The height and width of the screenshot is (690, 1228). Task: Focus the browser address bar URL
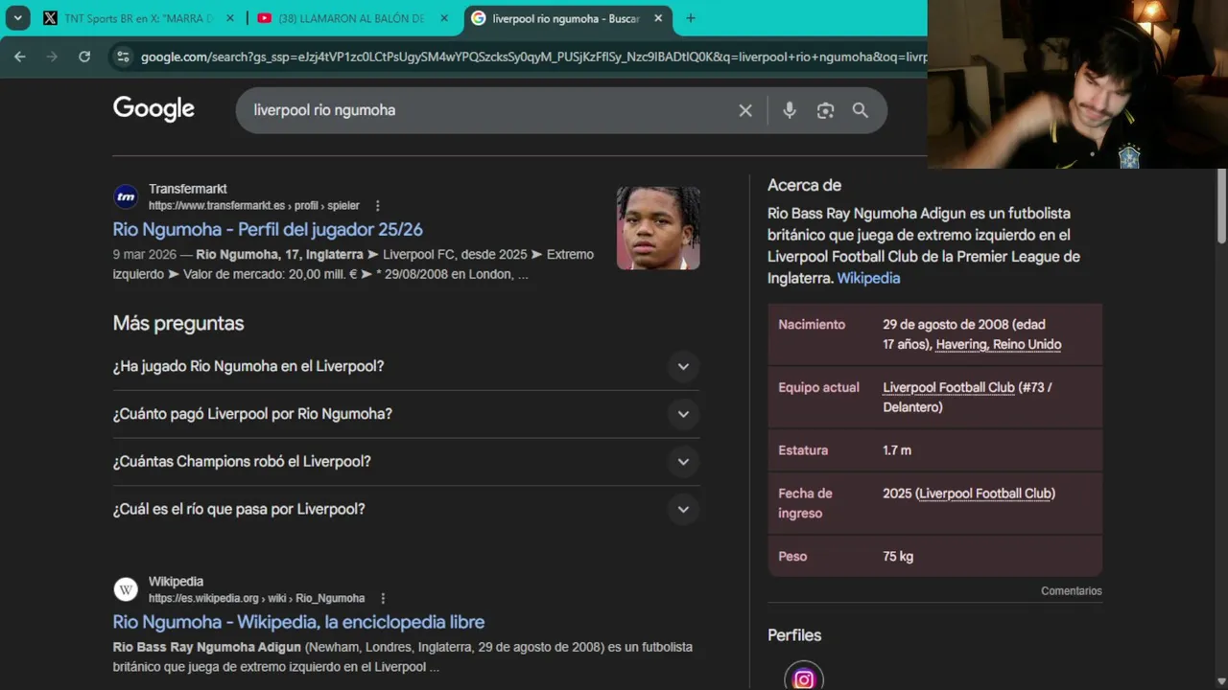tap(533, 57)
